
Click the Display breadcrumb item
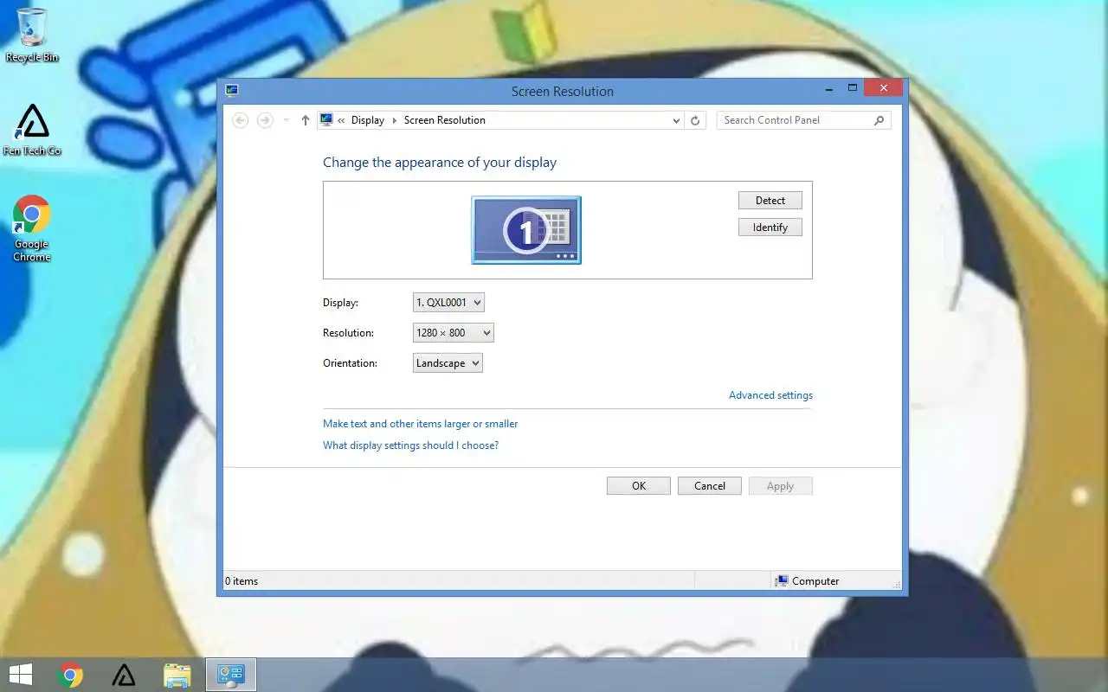click(x=368, y=120)
